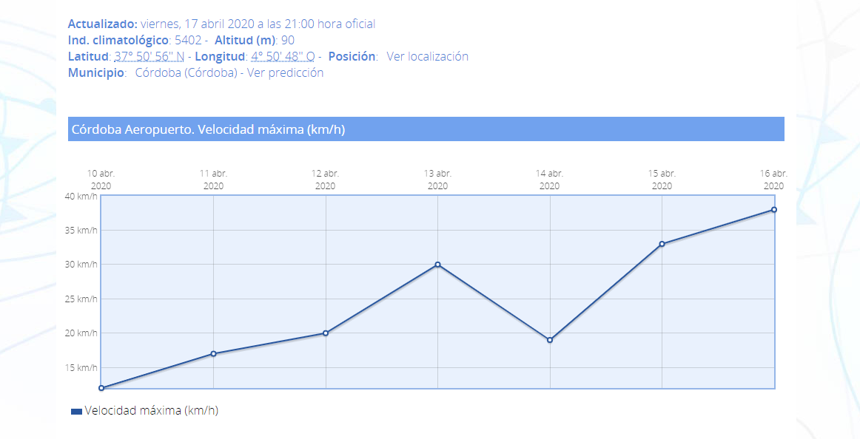Click the 10 abr. 2020 axis label
Screen dimensions: 860x439
pyautogui.click(x=101, y=180)
